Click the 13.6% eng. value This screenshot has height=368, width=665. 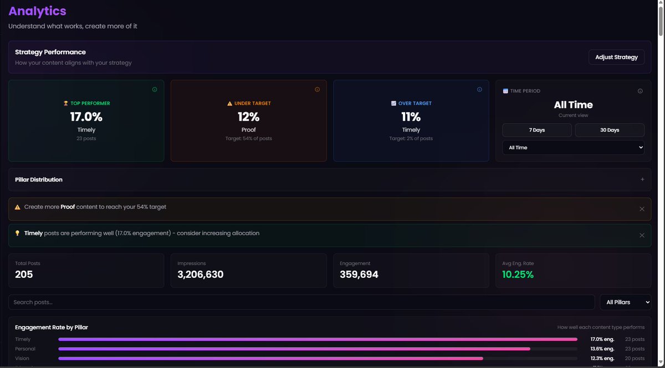pos(602,349)
